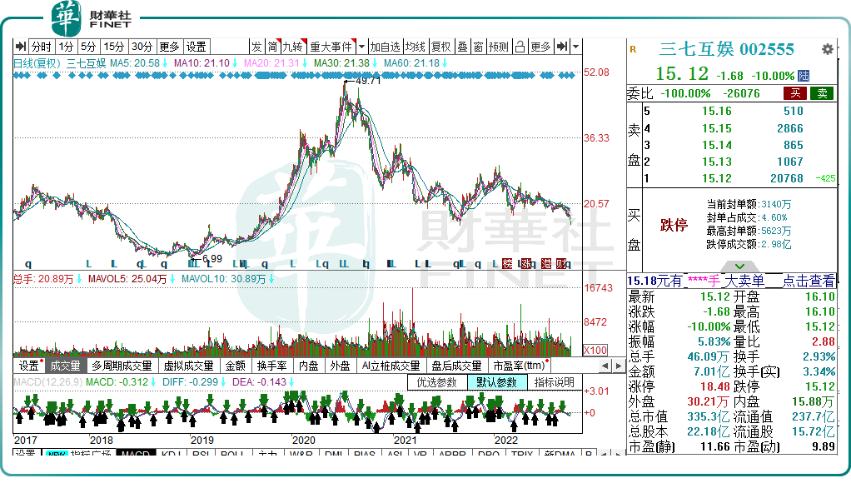Screen dimensions: 851x493
Task: Open 指标说明 indicator description
Action: pos(554,382)
